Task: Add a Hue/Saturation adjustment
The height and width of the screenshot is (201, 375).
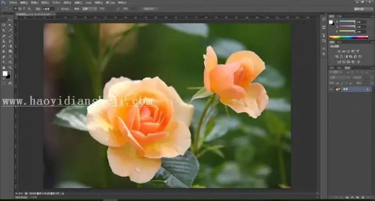Action: coord(337,57)
